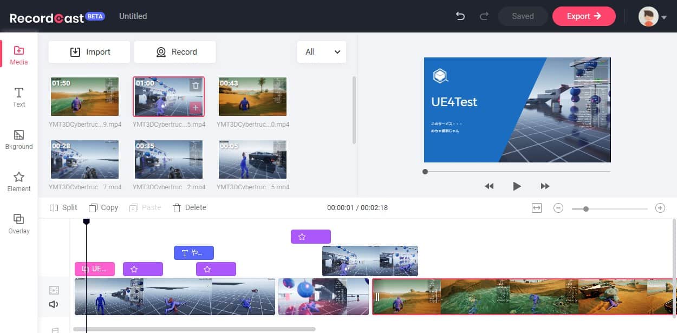Click the fit timeline to width icon

pos(537,208)
